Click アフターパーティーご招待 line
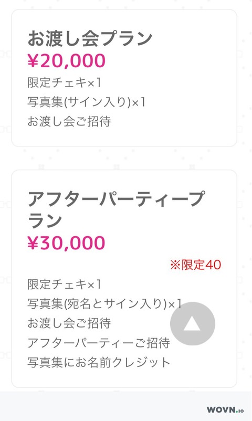The height and width of the screenshot is (421, 252). coord(99,343)
